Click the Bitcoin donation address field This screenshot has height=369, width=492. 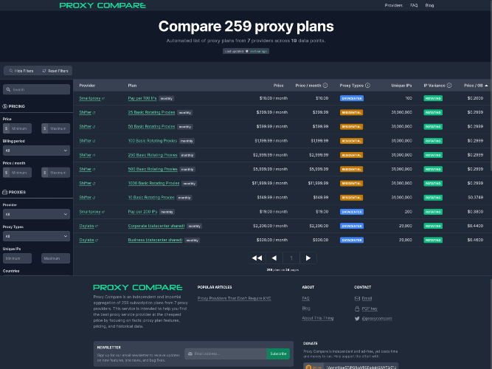tap(361, 367)
